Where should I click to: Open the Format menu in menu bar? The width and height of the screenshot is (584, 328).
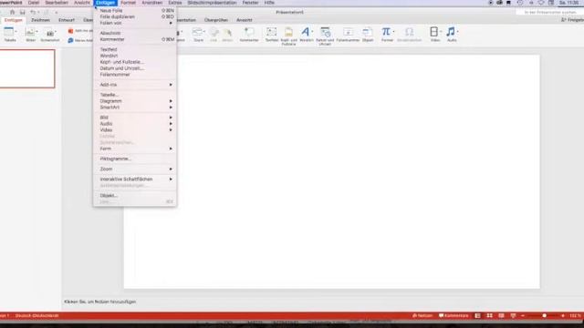point(128,3)
